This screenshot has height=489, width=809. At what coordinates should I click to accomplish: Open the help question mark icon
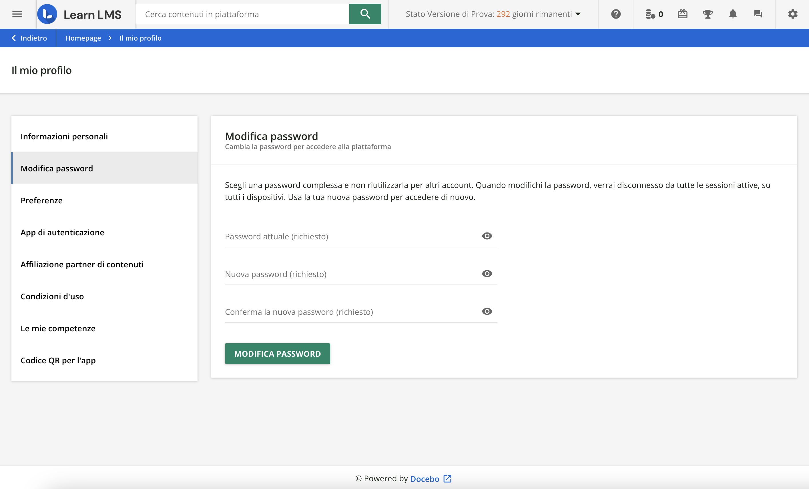click(616, 14)
